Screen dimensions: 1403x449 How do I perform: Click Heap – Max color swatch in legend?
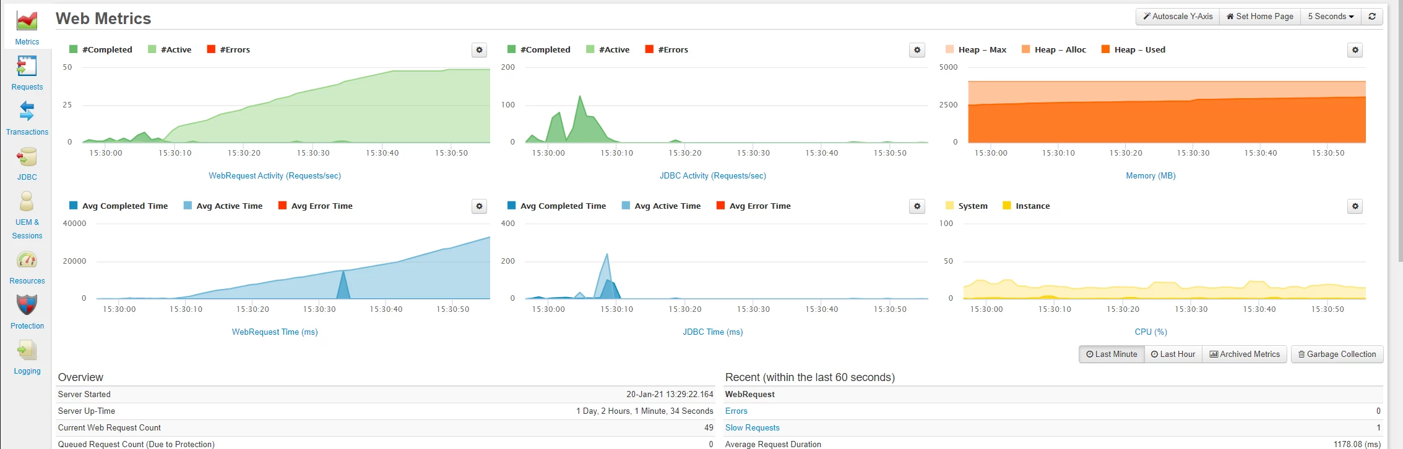pyautogui.click(x=950, y=49)
